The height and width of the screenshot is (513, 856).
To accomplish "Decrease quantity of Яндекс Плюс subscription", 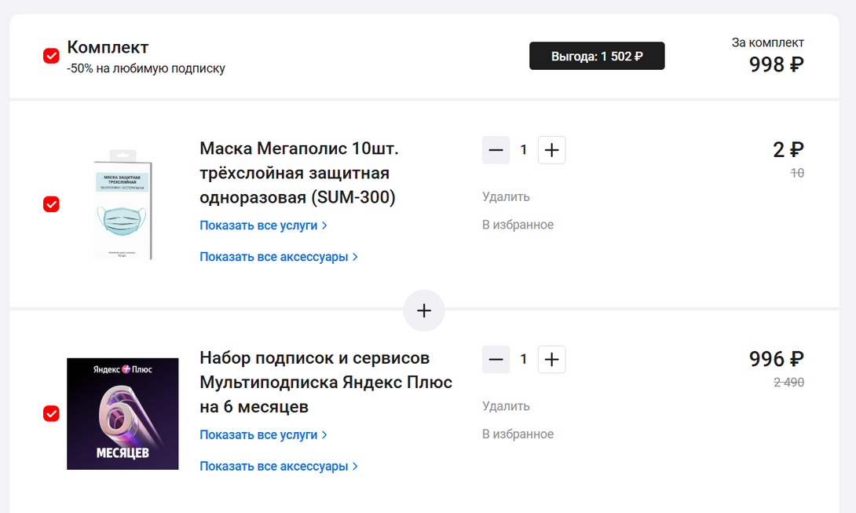I will (496, 360).
